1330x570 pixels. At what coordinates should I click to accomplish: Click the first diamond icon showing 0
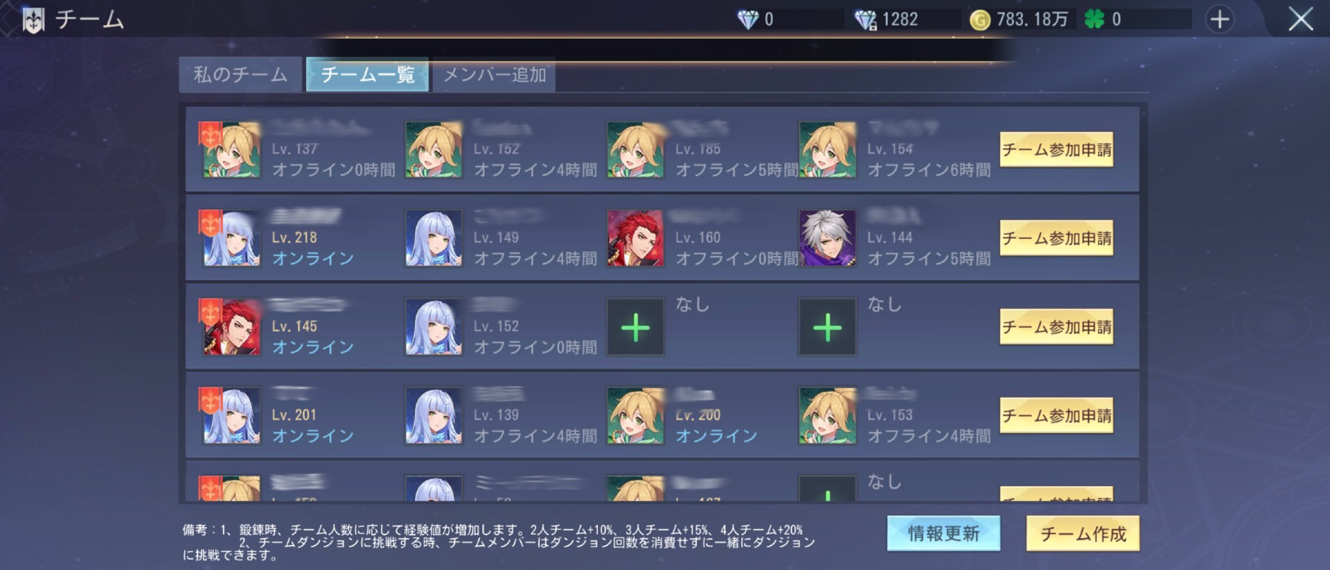pos(747,19)
